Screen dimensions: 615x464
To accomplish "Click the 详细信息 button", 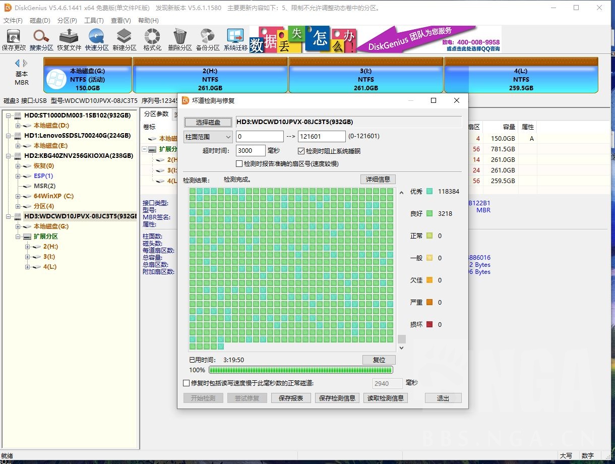I will coord(378,180).
